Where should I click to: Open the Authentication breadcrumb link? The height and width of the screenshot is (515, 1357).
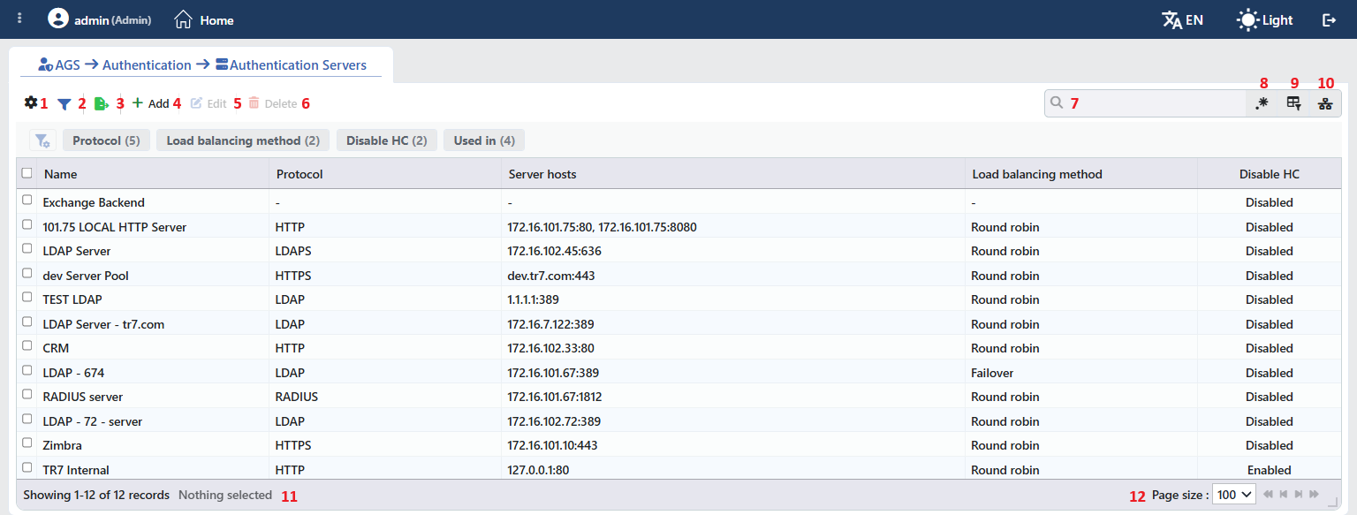[147, 65]
